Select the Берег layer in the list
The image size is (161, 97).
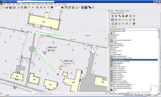tap(134, 49)
